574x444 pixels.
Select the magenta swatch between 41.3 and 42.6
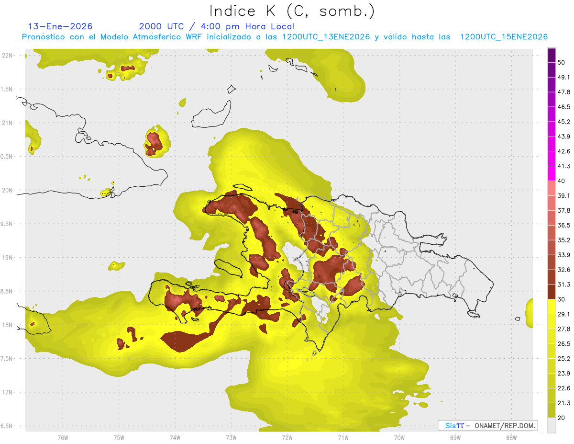pyautogui.click(x=552, y=159)
